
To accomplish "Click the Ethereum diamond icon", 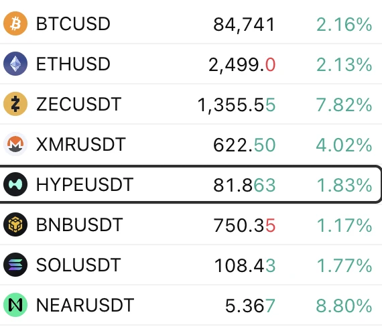I will pos(15,64).
